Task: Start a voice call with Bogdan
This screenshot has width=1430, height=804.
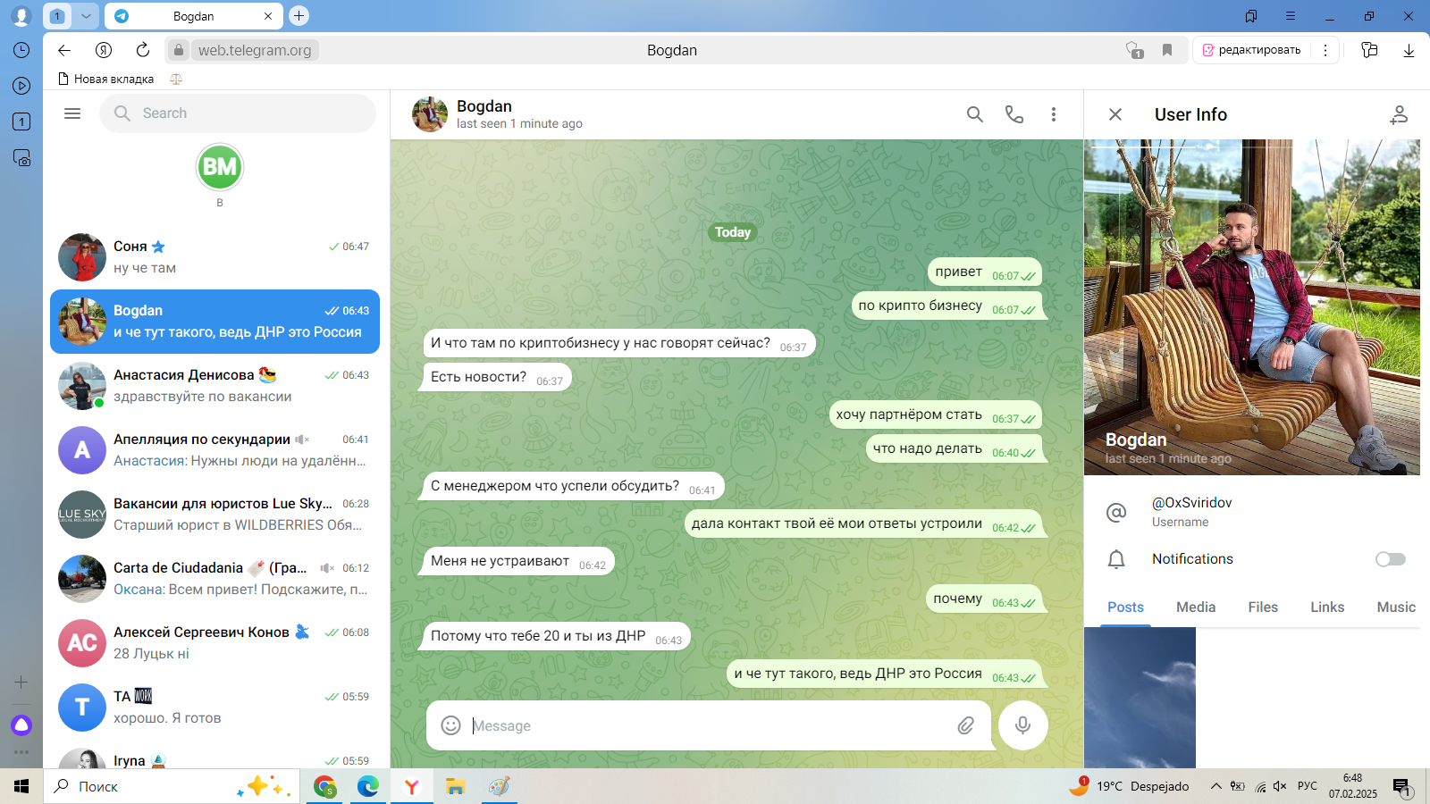Action: pyautogui.click(x=1014, y=114)
